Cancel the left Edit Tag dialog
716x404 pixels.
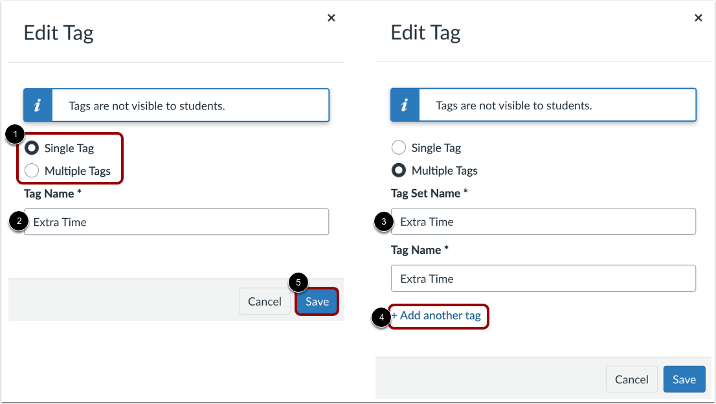264,301
